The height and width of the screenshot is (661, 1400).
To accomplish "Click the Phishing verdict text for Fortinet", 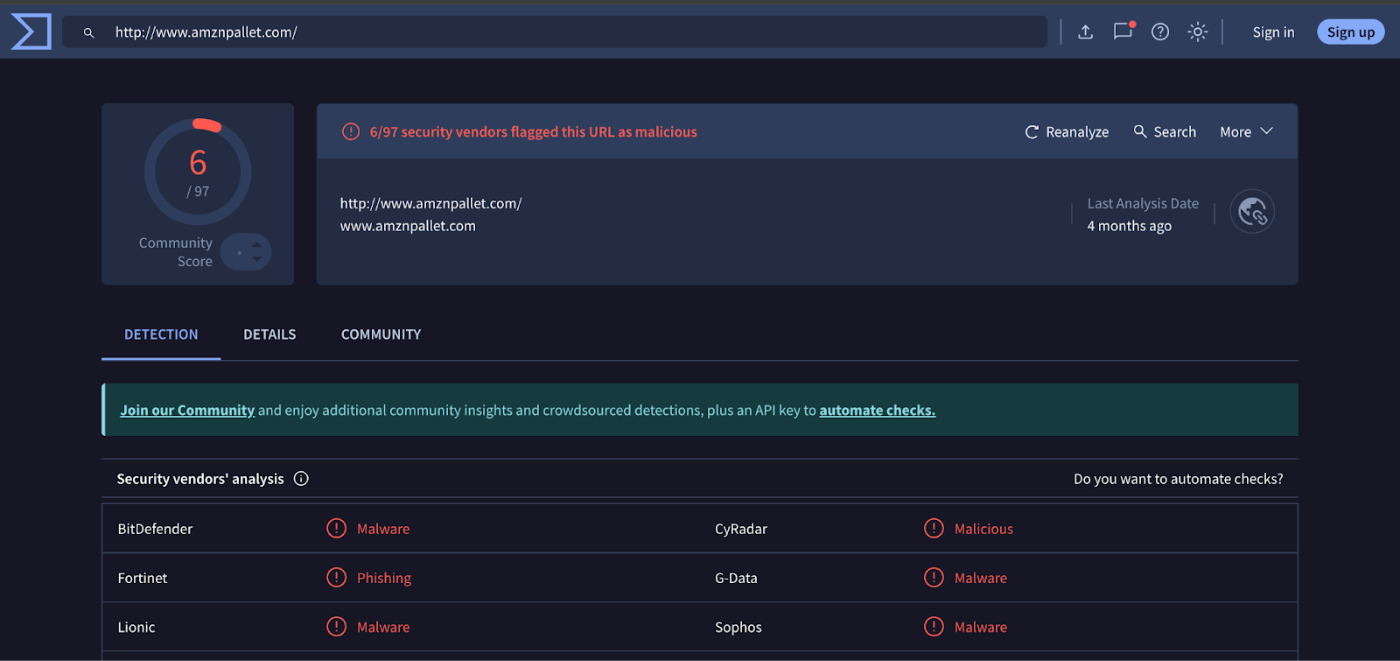I will tap(384, 578).
